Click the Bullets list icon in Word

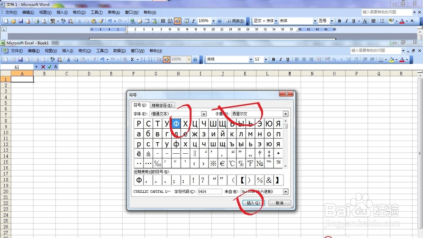pos(382,21)
